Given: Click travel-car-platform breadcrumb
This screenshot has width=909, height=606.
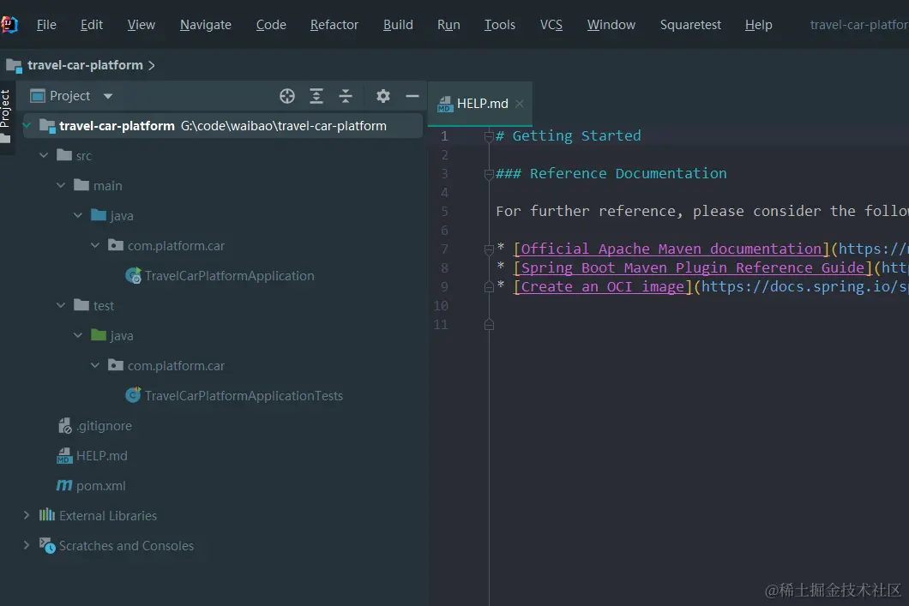Looking at the screenshot, I should (x=85, y=65).
